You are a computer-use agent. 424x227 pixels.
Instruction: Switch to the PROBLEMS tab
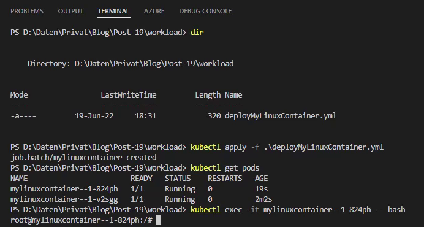[27, 11]
